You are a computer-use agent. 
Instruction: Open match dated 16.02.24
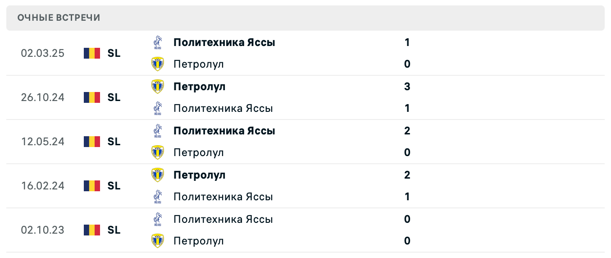43,186
